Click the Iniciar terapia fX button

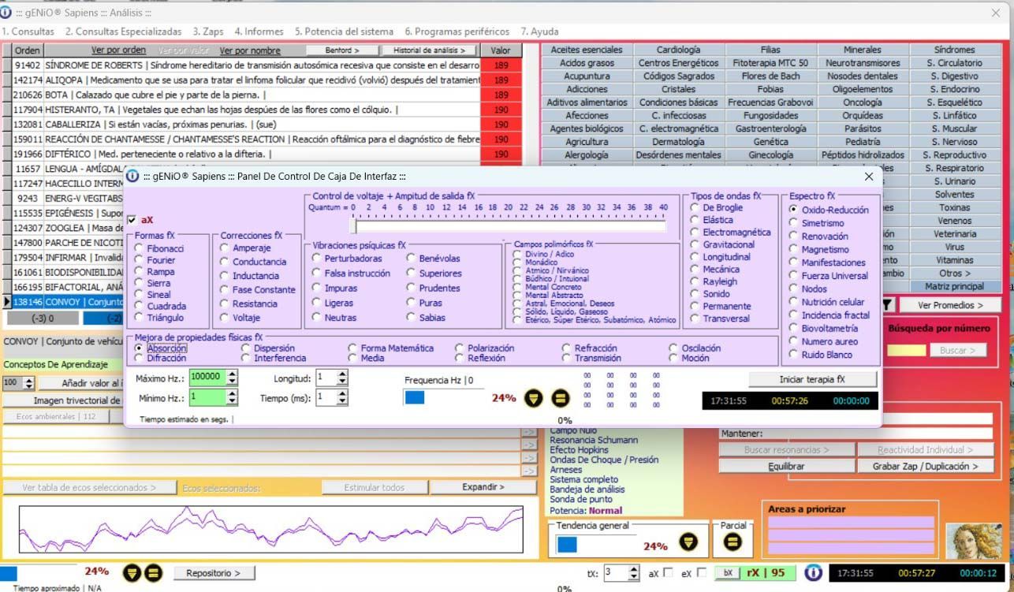point(812,379)
